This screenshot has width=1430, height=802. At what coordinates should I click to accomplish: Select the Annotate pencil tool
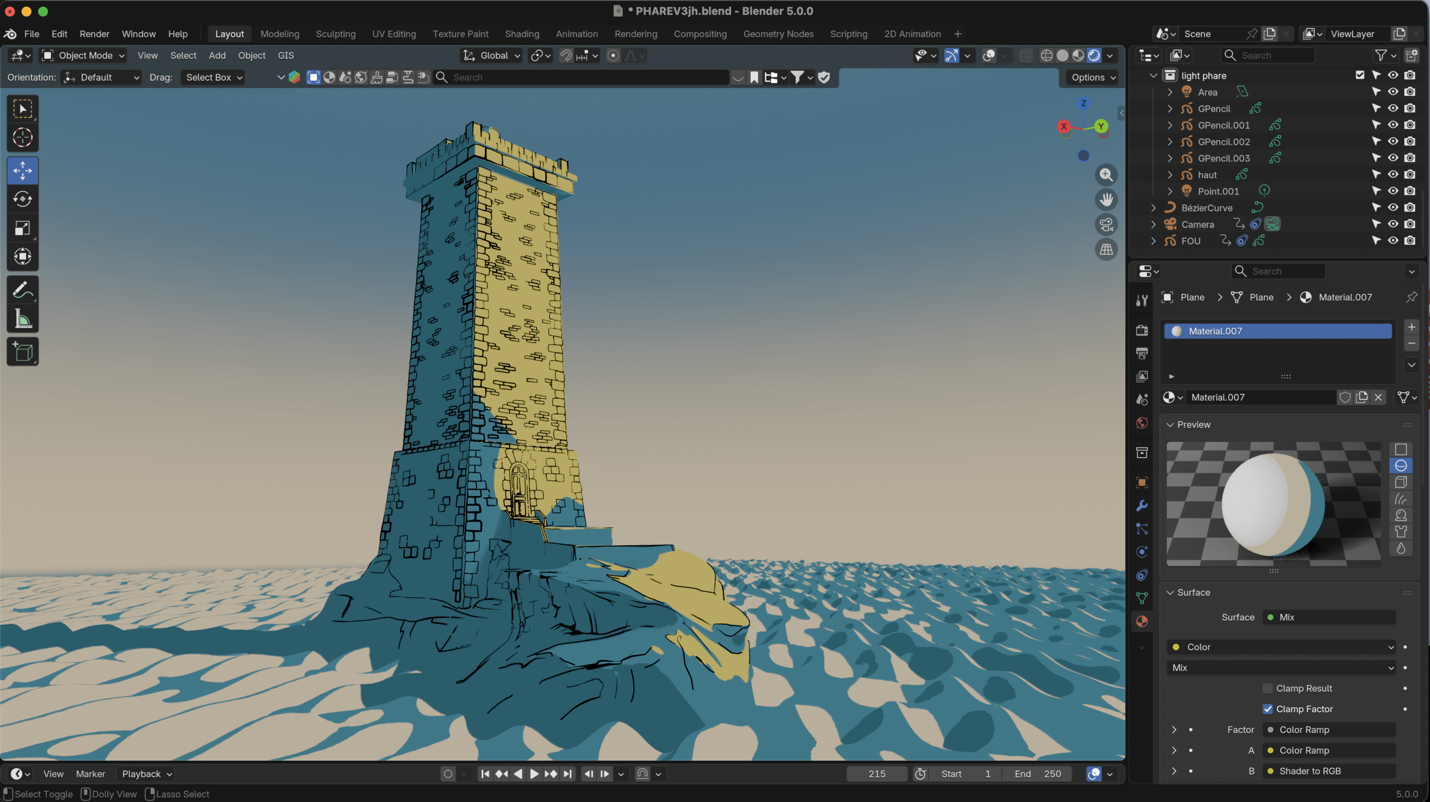pyautogui.click(x=22, y=290)
